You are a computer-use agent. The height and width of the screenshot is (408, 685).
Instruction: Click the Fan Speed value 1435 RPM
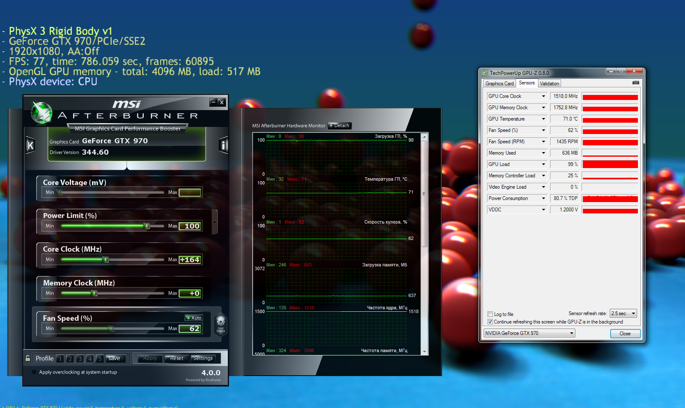[x=564, y=142]
